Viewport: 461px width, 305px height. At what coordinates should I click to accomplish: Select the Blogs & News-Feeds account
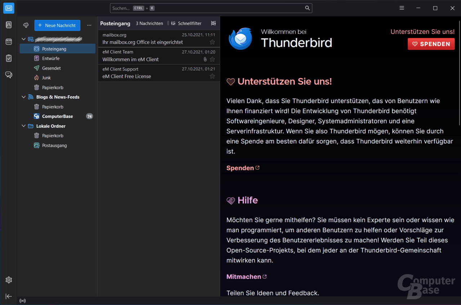point(58,97)
